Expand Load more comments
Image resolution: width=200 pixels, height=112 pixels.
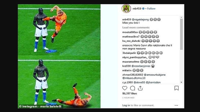pyautogui.click(x=136, y=27)
